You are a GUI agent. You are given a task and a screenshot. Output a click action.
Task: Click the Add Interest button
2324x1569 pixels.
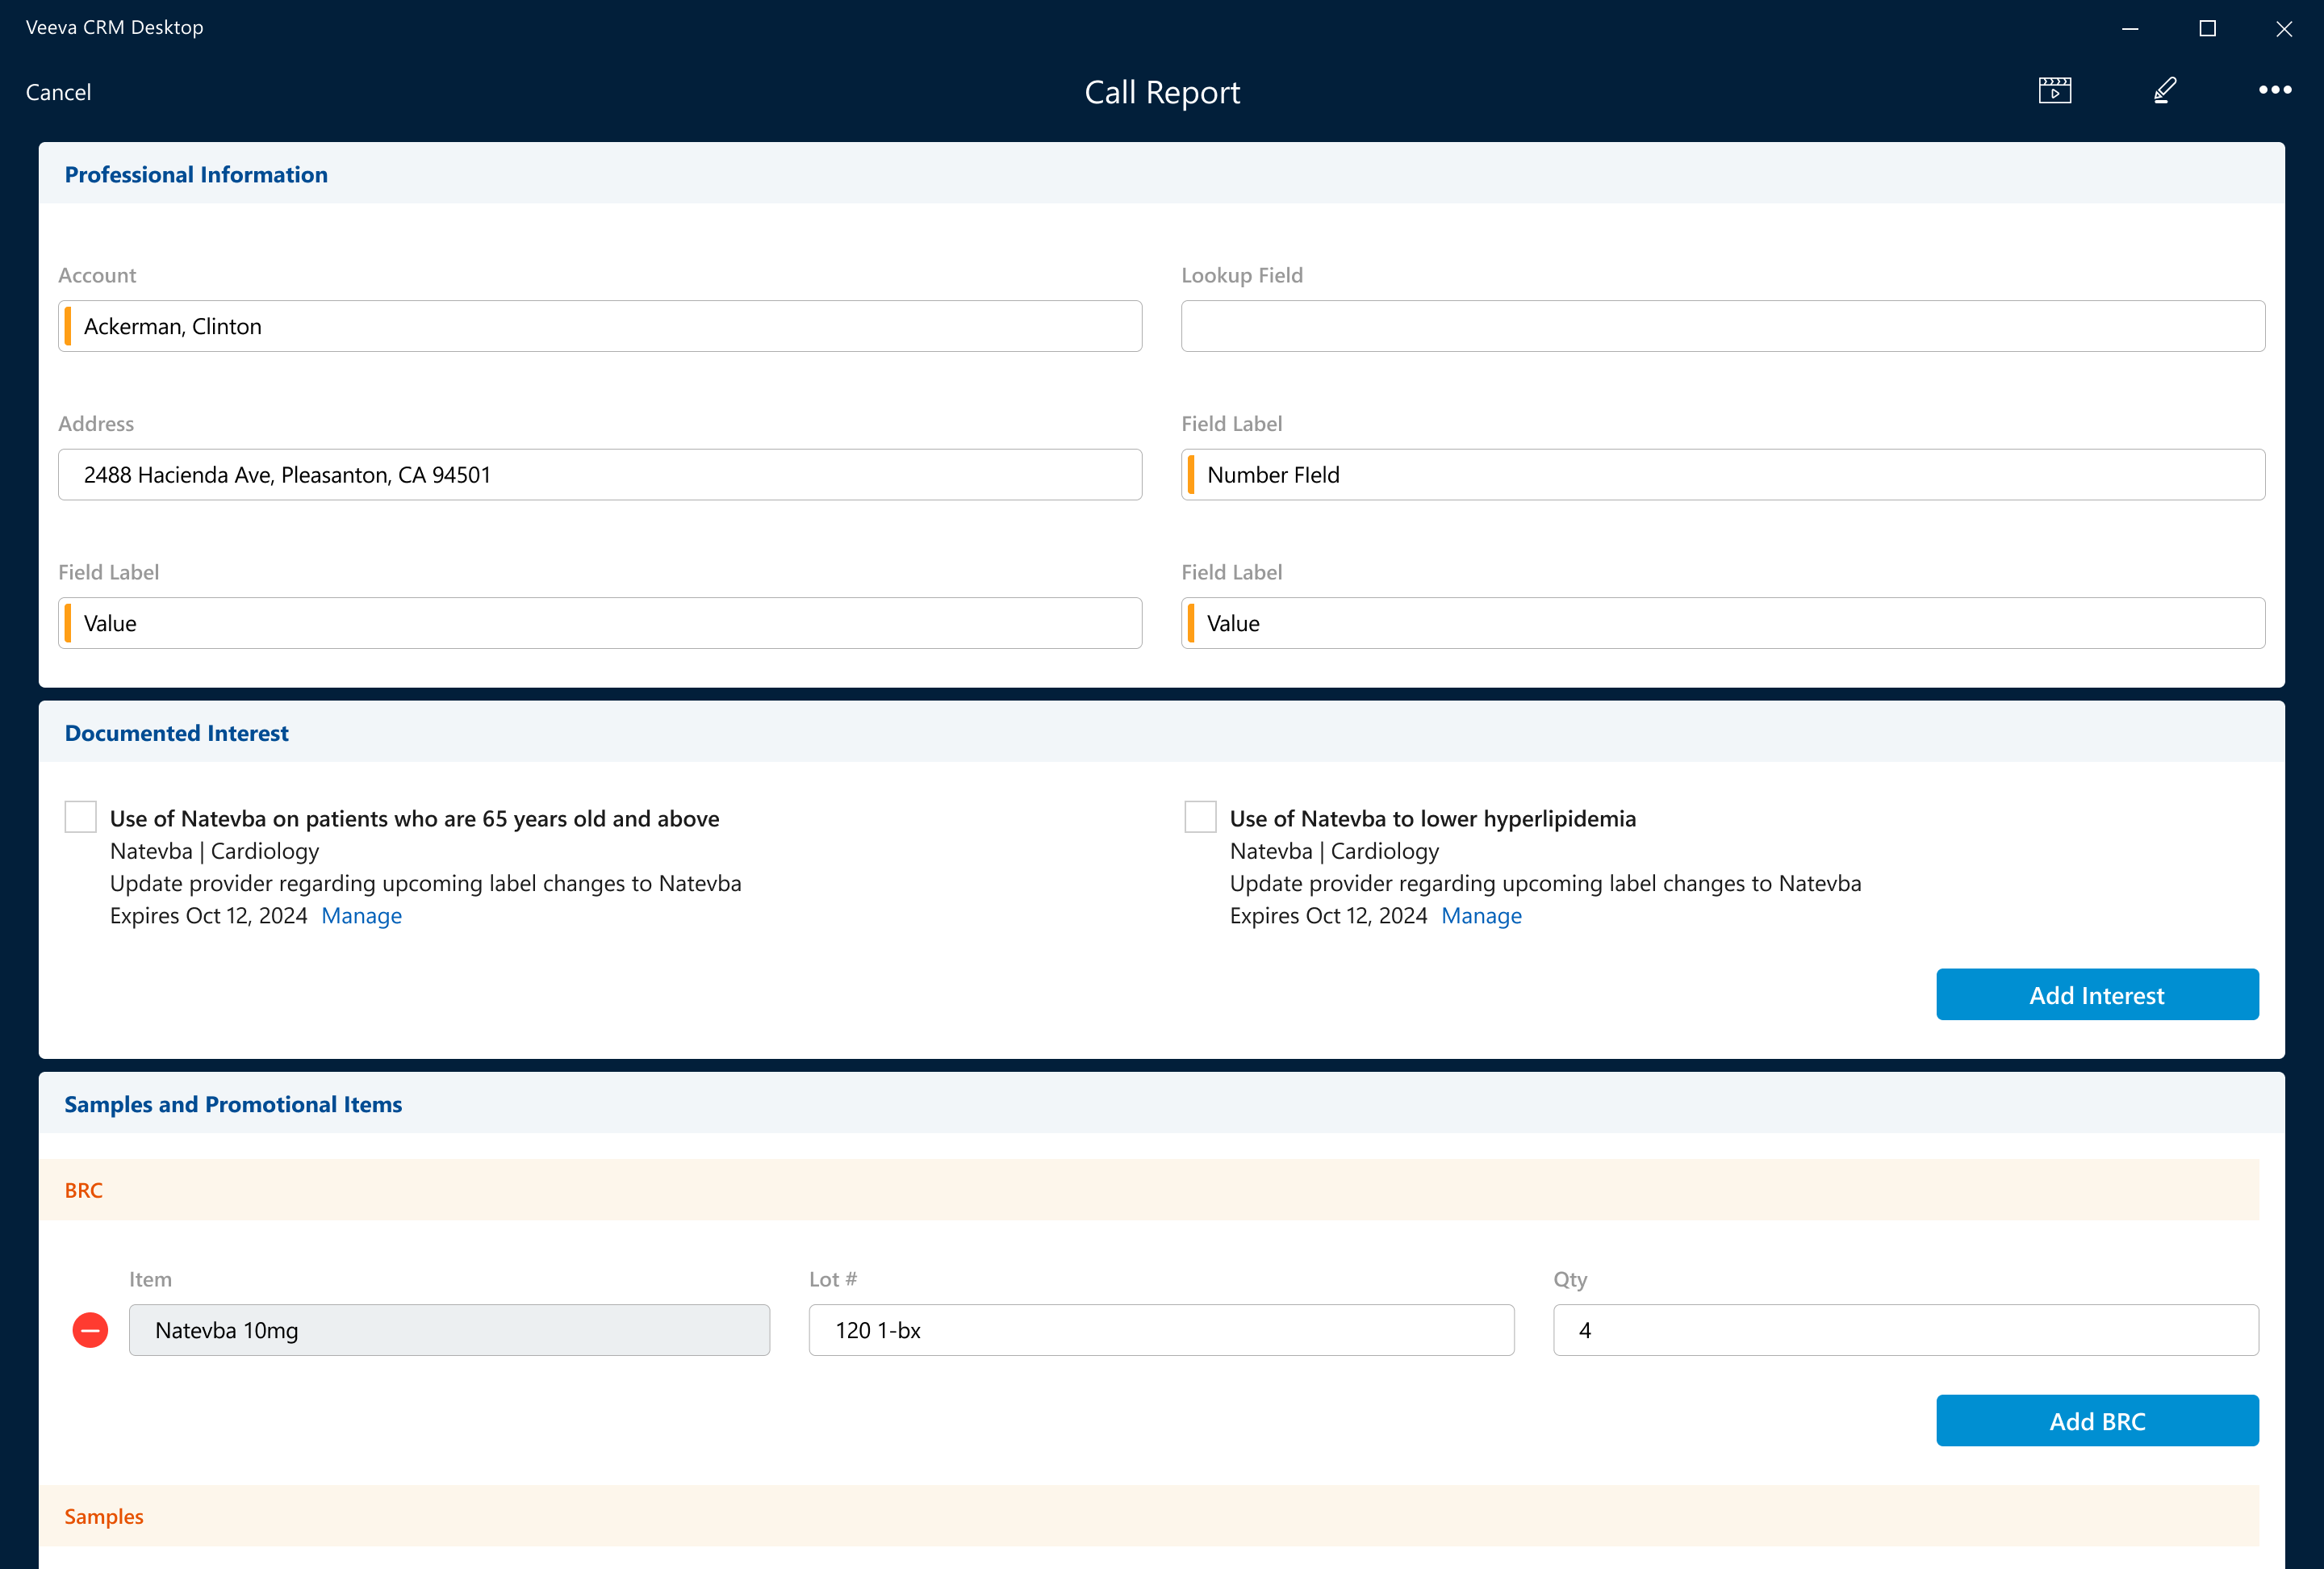click(x=2096, y=994)
